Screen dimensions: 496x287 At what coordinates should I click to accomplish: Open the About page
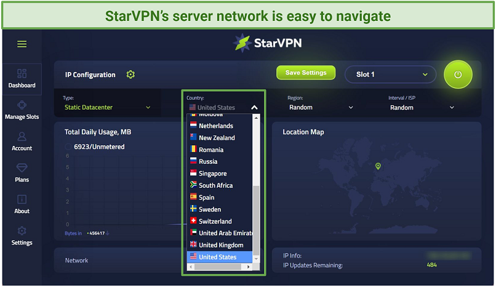click(x=22, y=204)
